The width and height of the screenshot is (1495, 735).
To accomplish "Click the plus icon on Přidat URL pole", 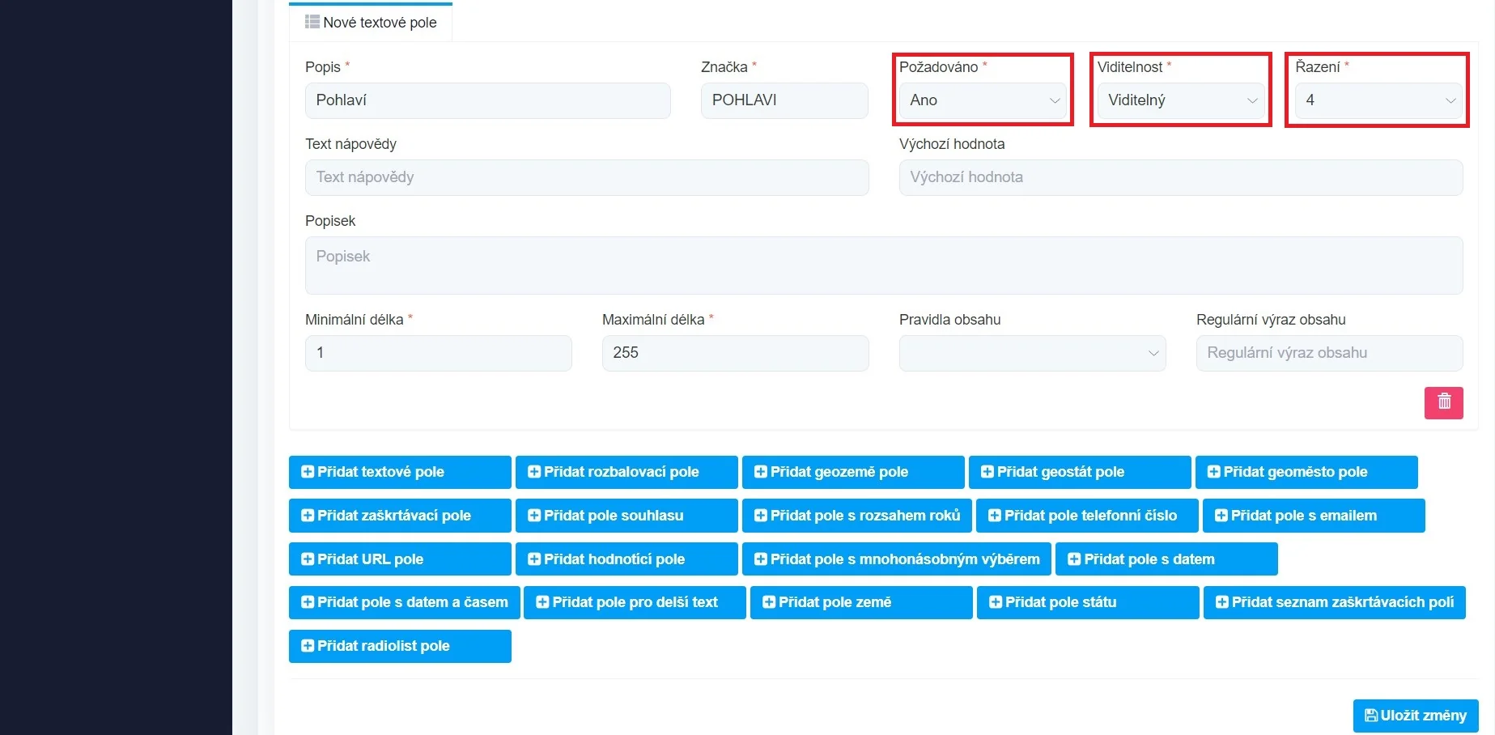I will pos(308,559).
